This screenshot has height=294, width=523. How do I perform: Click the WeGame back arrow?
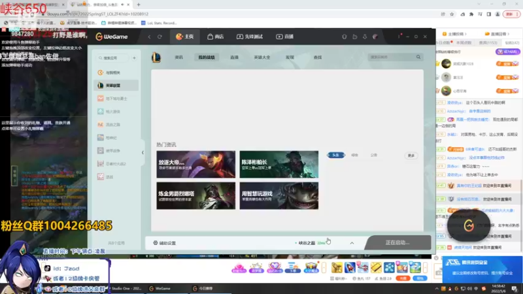[x=149, y=37]
